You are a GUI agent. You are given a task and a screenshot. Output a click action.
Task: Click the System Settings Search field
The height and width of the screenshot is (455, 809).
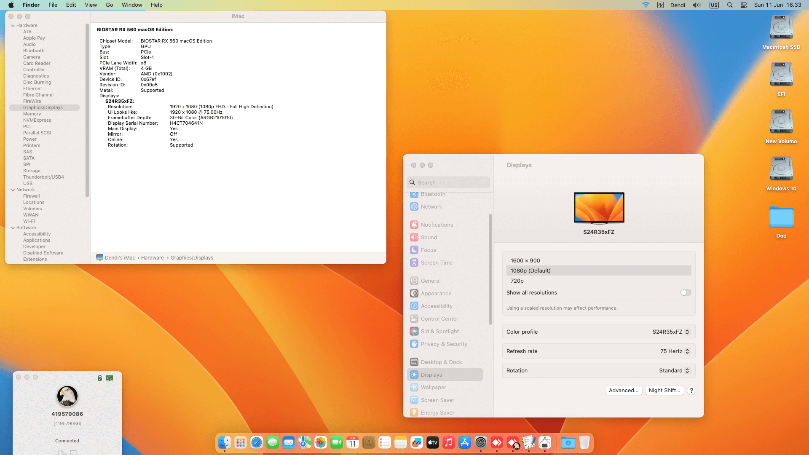coord(448,182)
